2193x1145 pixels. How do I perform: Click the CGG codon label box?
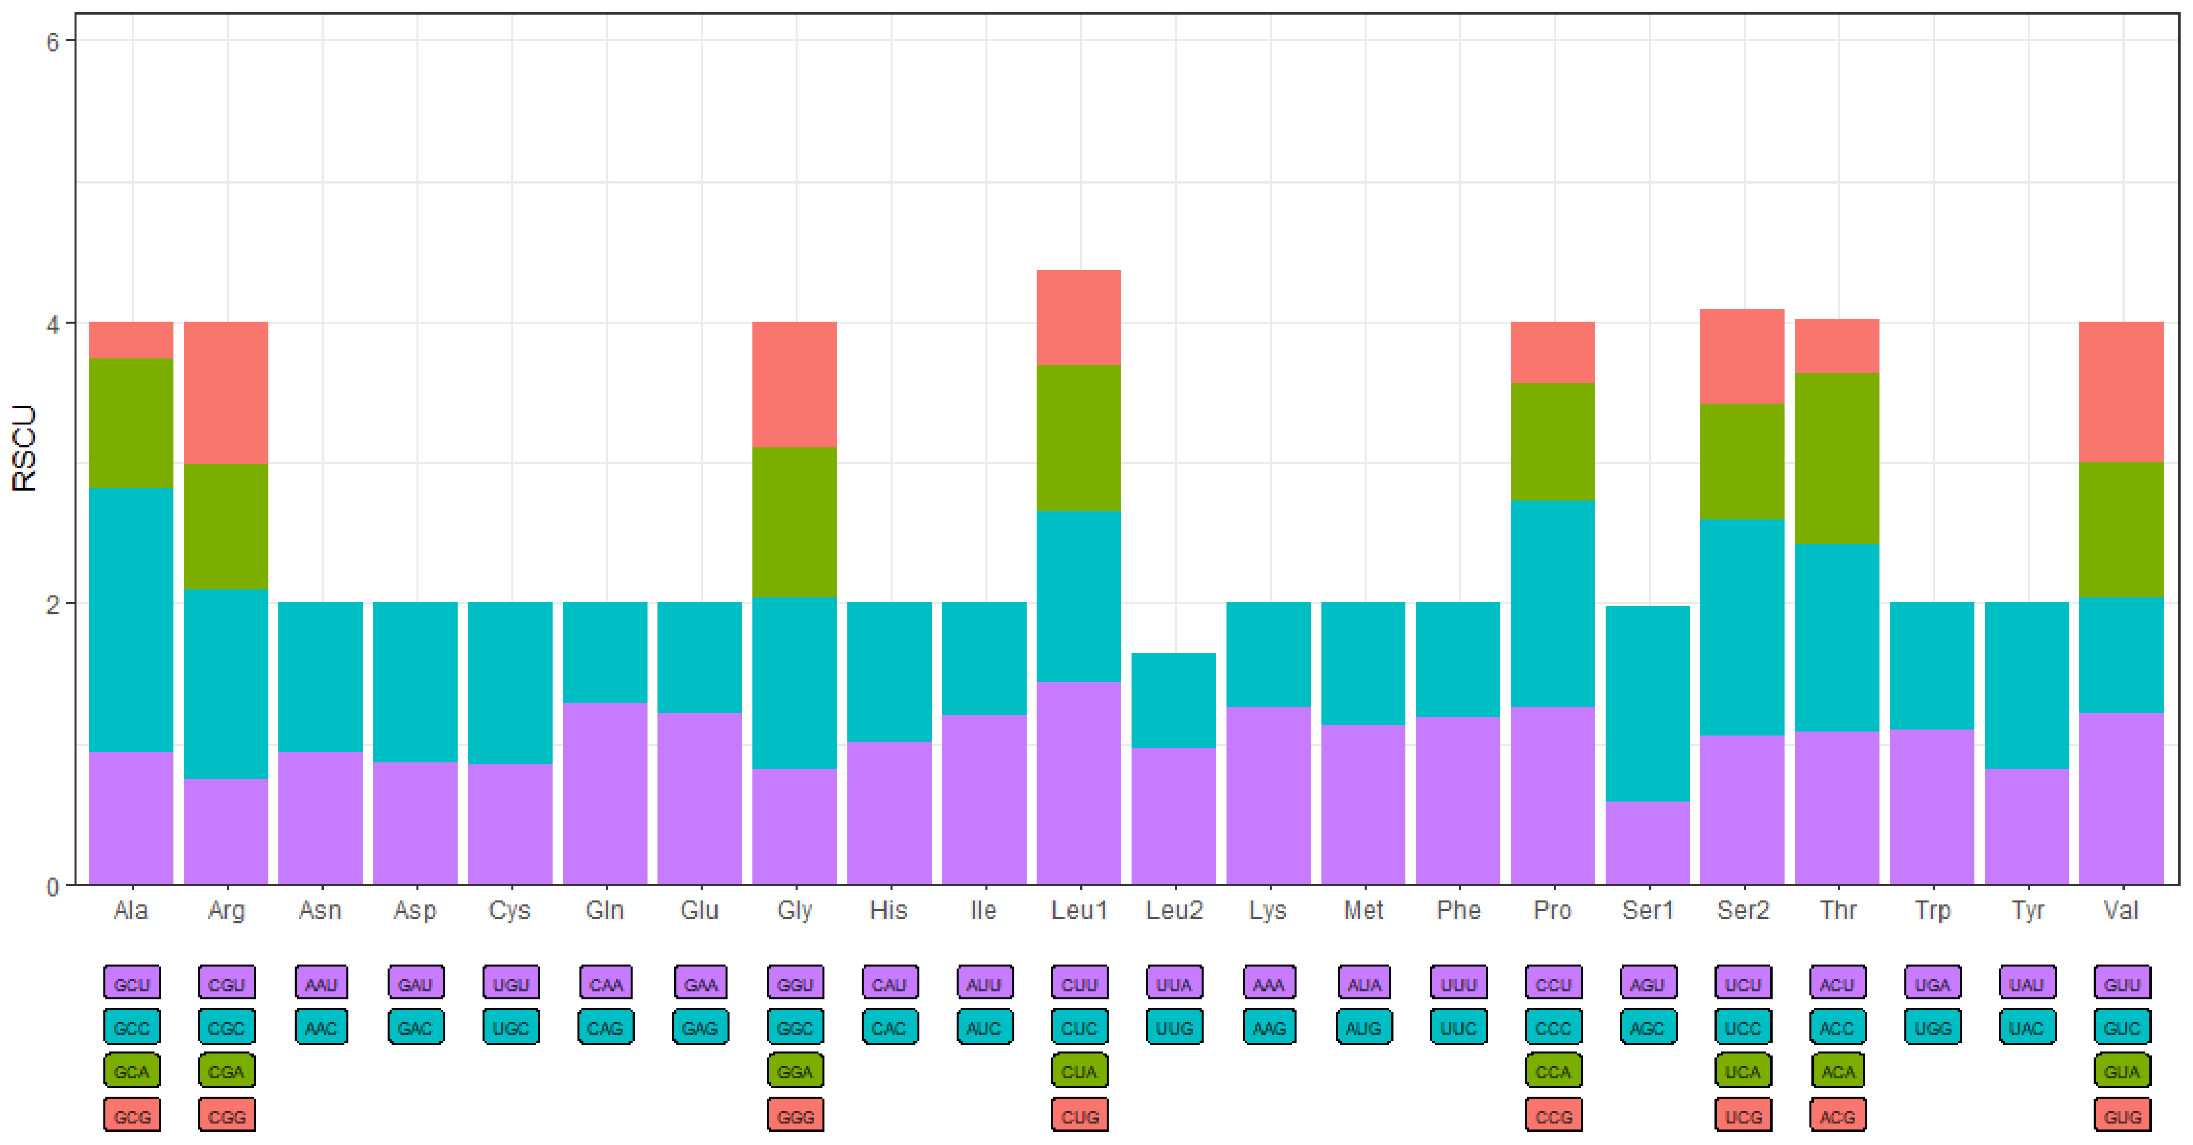click(227, 1115)
